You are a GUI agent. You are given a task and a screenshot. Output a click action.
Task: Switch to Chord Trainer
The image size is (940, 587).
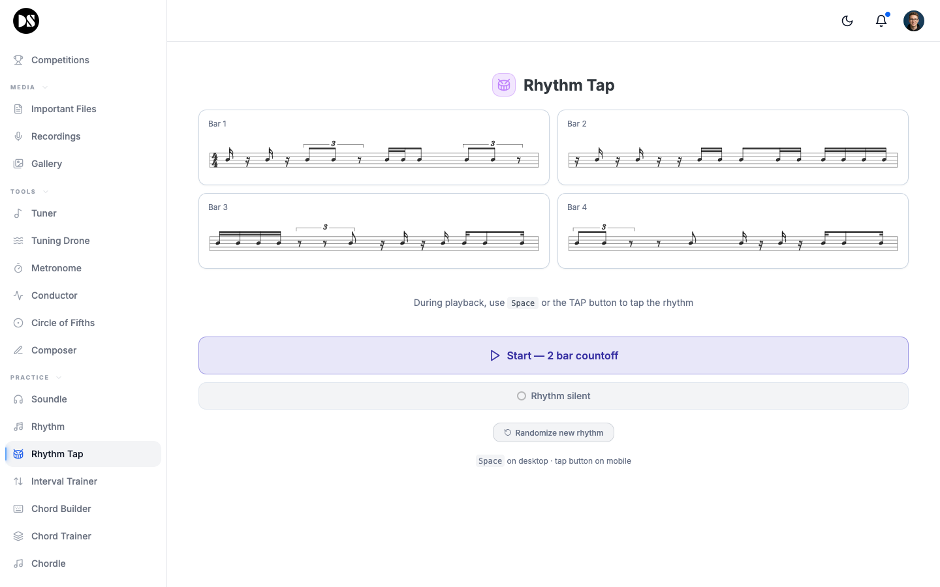point(61,535)
